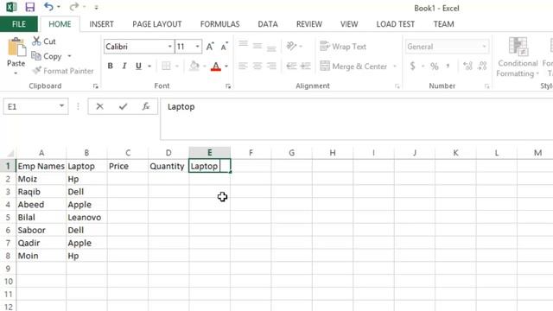Expand the Font Color palette arrow

click(x=226, y=66)
